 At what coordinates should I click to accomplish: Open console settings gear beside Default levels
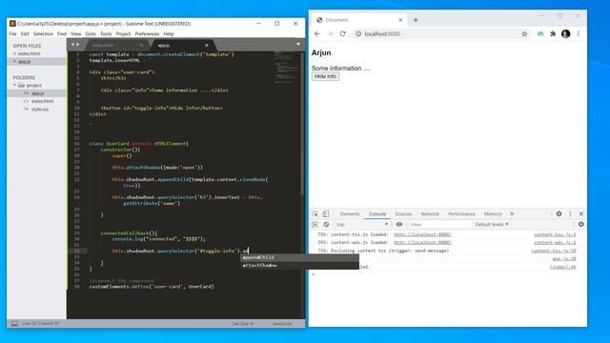tap(581, 225)
